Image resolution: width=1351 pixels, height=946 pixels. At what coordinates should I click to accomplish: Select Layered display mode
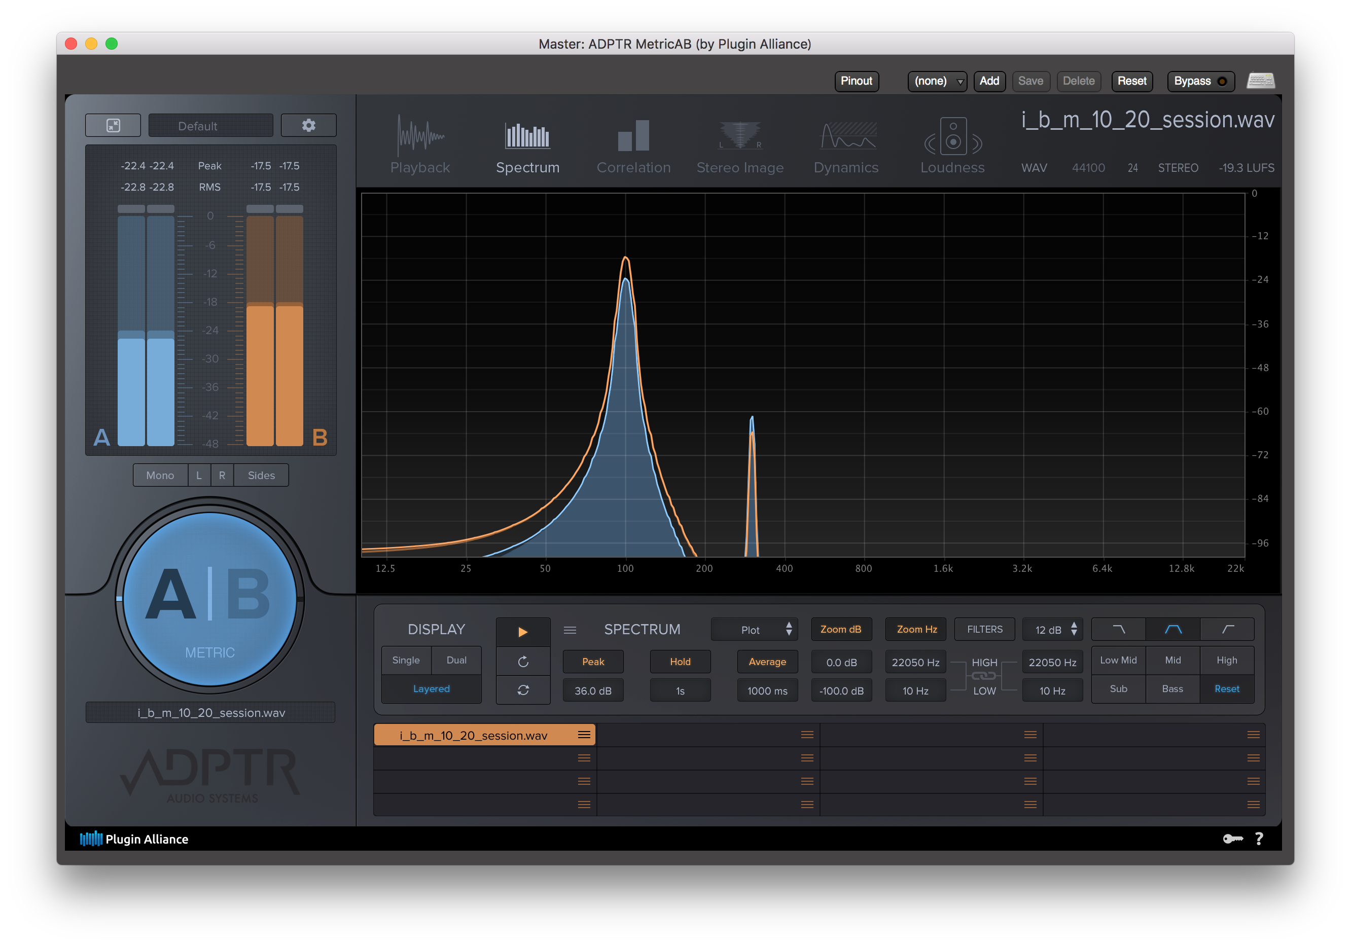coord(431,689)
